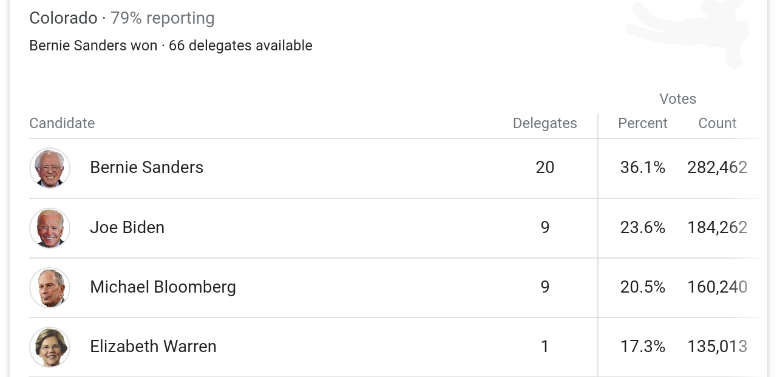Click the Colorado state title
Viewport: 777px width, 377px height.
63,18
